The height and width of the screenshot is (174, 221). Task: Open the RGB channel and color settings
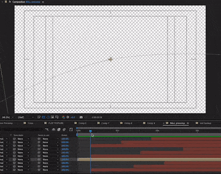(x=63, y=117)
